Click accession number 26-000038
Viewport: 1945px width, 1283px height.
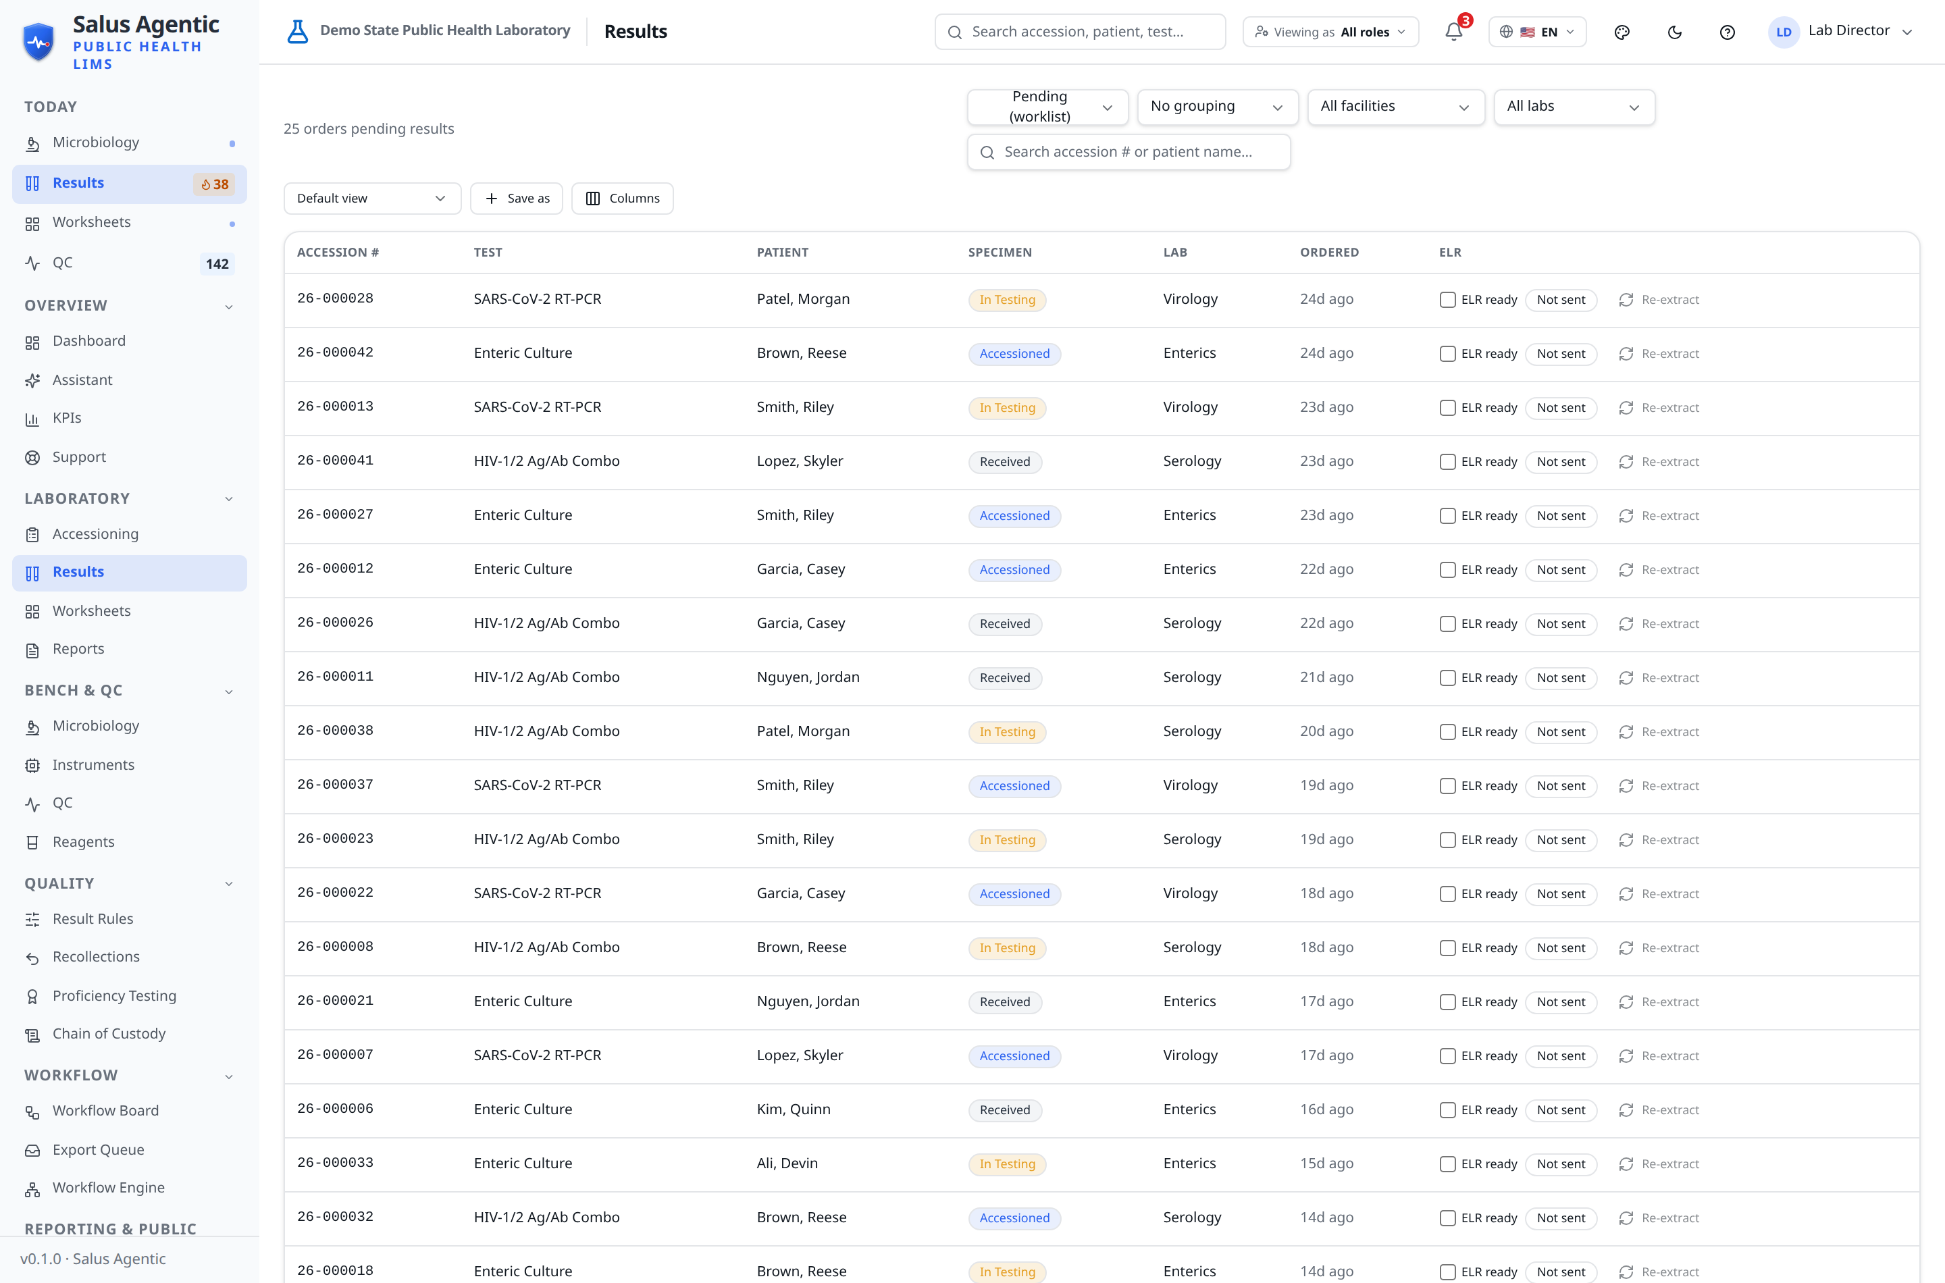335,731
